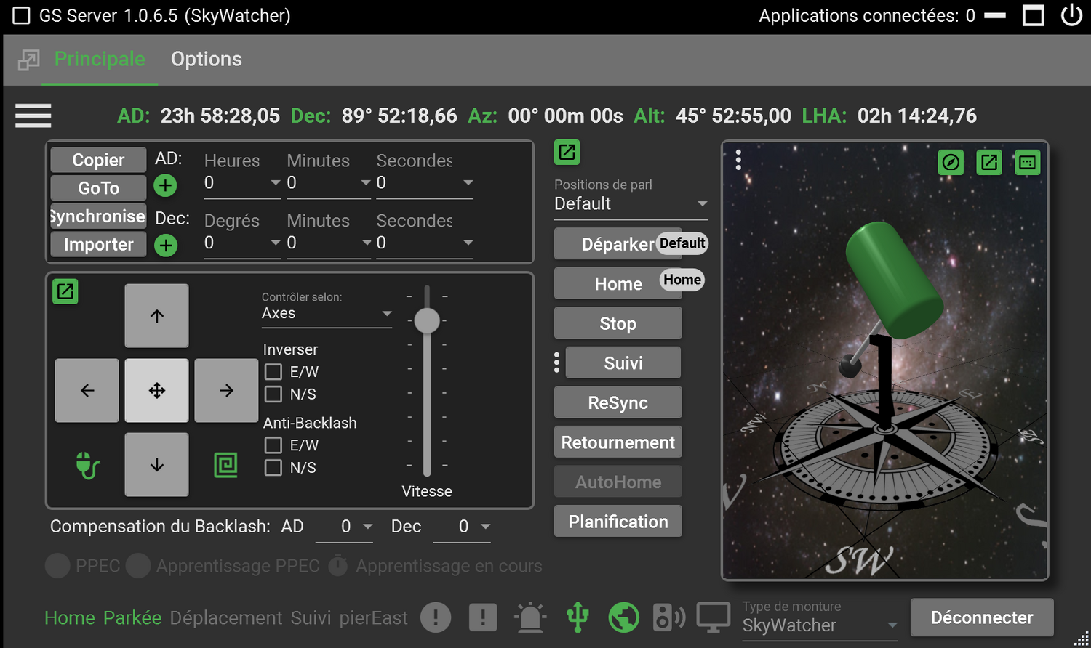Click the right arrow slew button
Viewport: 1091px width, 648px height.
click(226, 390)
